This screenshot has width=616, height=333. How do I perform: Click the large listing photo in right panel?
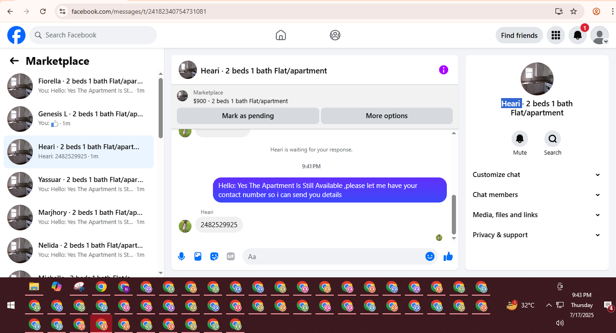click(537, 79)
